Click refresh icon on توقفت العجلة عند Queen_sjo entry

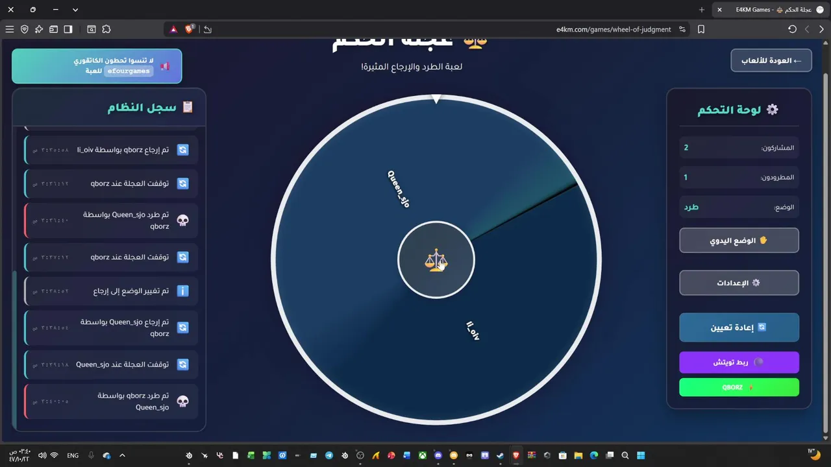183,365
